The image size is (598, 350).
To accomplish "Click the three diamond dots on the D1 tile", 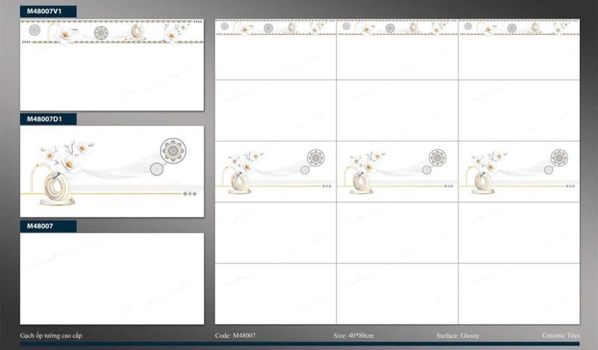I will (190, 193).
